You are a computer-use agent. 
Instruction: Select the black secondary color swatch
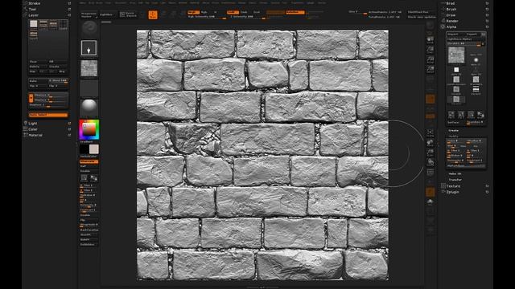84,149
